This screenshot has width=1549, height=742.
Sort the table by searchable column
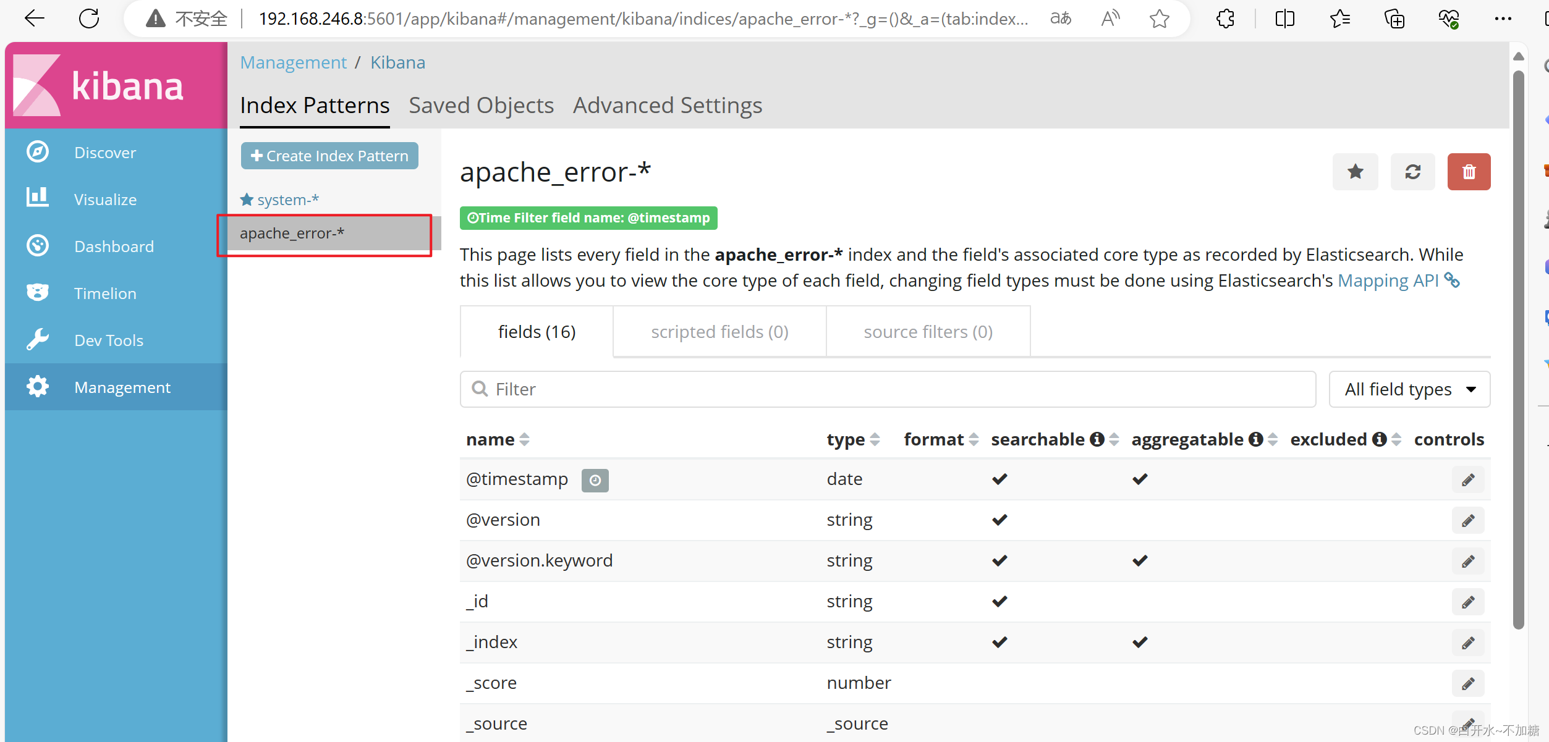[x=1114, y=439]
